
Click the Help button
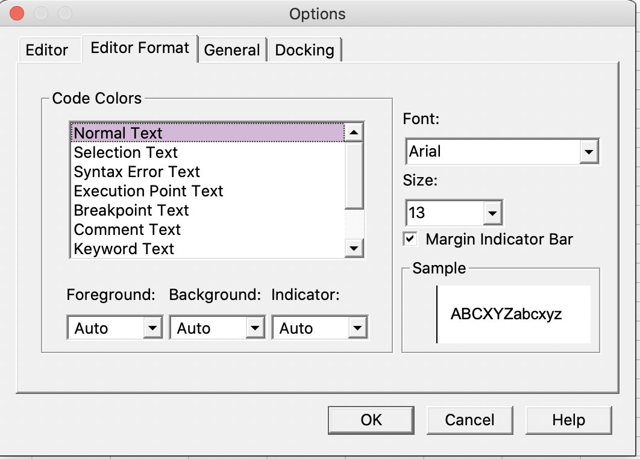[x=568, y=419]
